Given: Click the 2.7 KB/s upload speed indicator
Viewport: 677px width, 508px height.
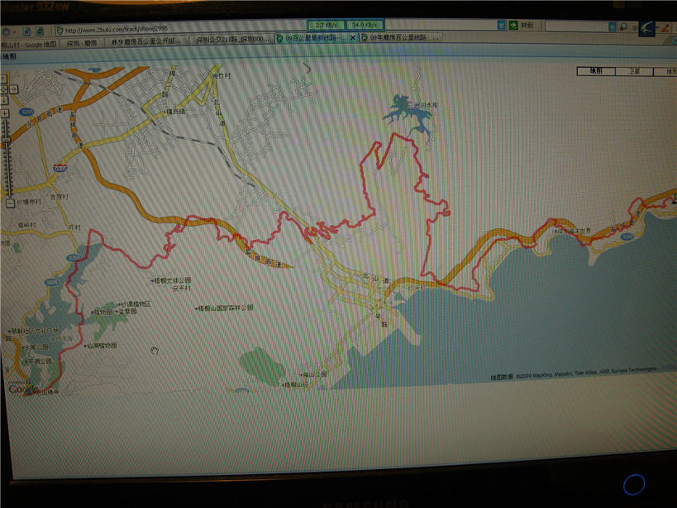Looking at the screenshot, I should (326, 26).
